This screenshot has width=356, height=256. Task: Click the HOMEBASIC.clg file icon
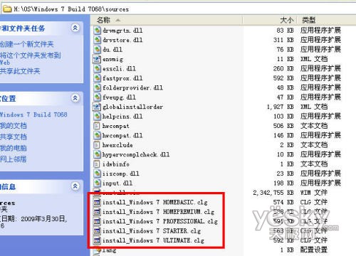click(97, 202)
